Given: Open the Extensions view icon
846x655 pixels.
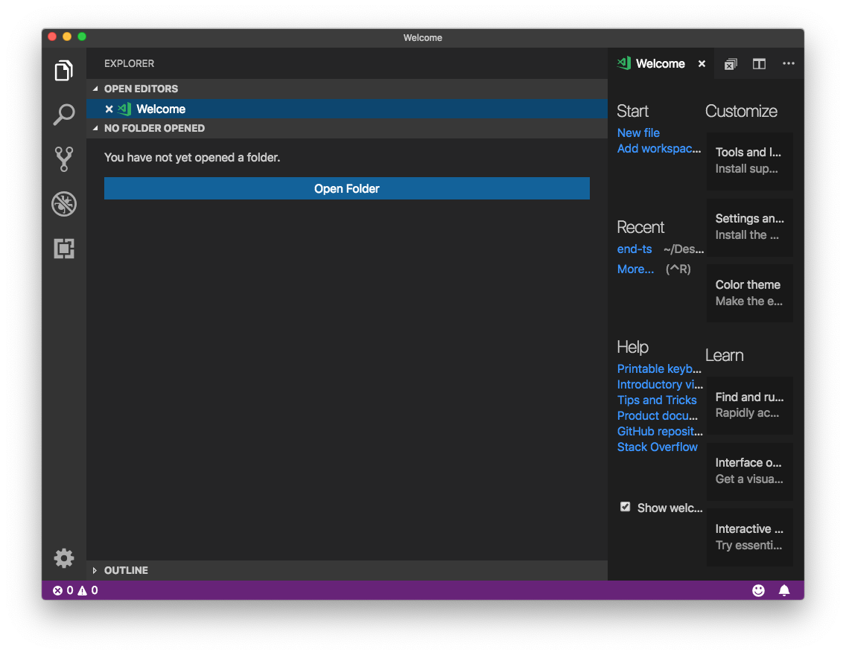Looking at the screenshot, I should coord(63,249).
